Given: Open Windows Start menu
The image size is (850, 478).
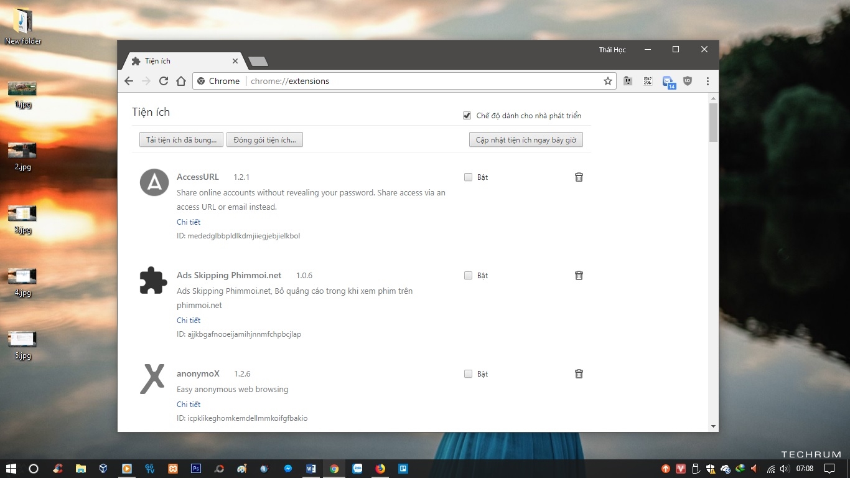Looking at the screenshot, I should [x=11, y=469].
